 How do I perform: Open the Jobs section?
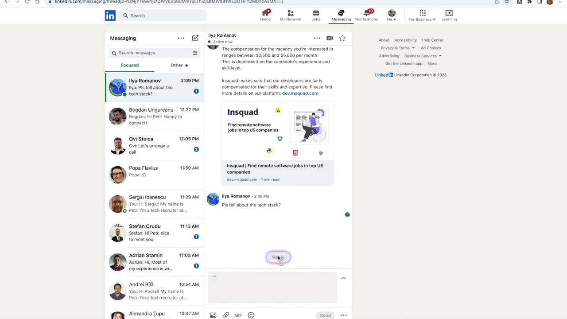316,15
